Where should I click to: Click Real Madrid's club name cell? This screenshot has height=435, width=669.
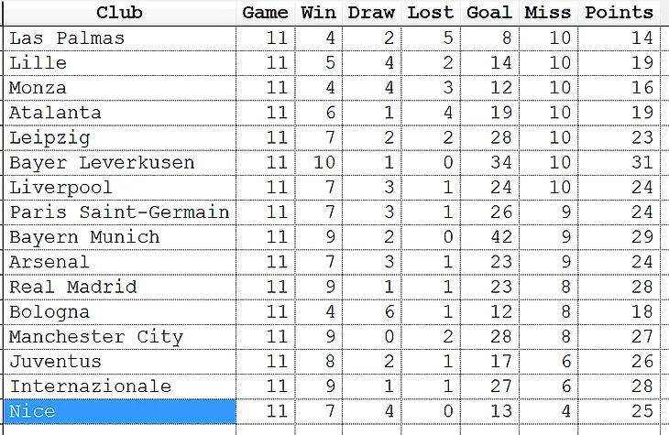click(x=119, y=287)
